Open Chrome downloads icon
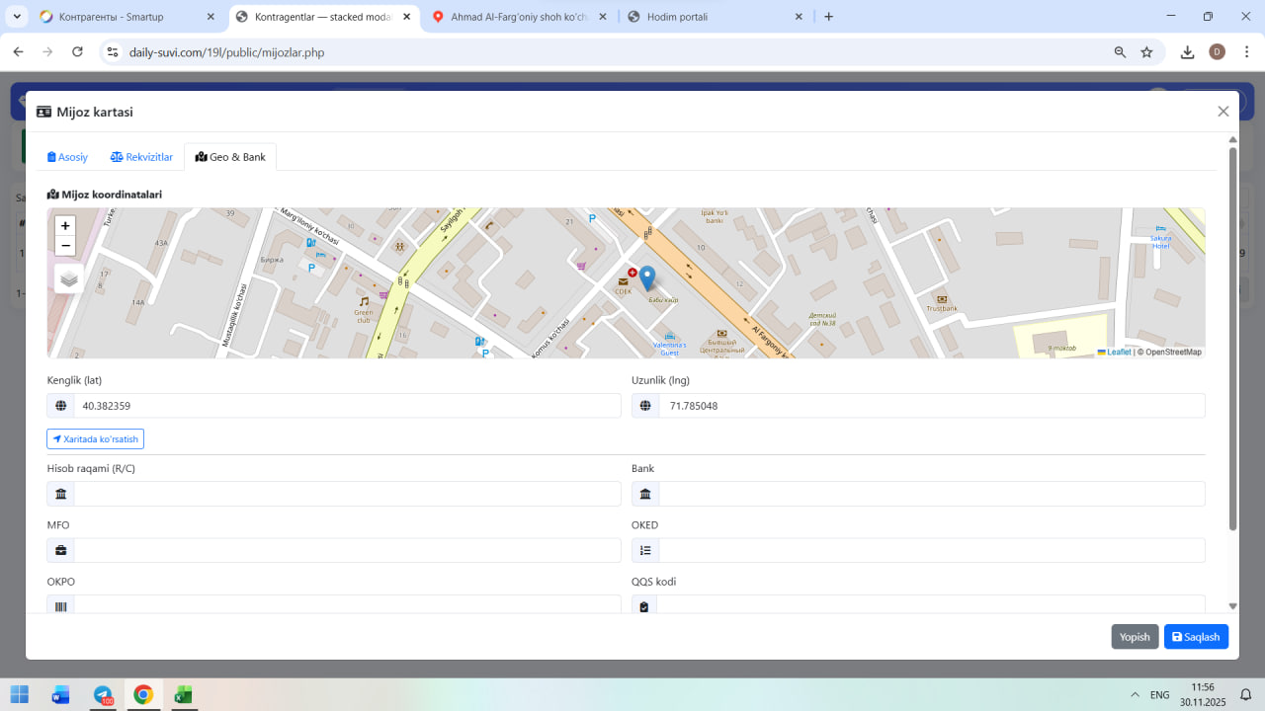This screenshot has height=711, width=1265. click(1188, 52)
